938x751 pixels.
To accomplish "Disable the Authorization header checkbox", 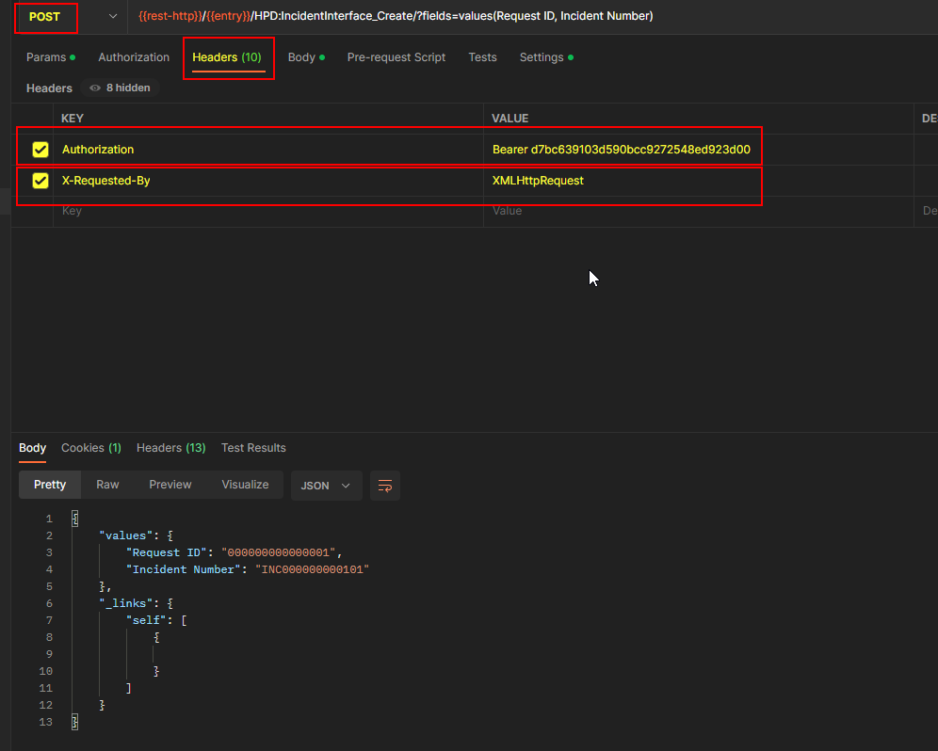I will [x=39, y=149].
